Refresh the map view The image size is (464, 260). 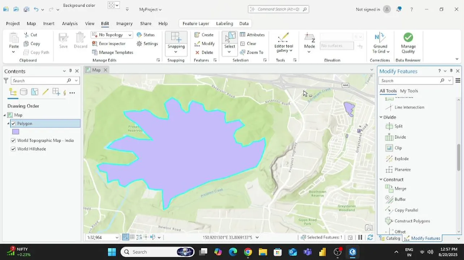coord(370,237)
